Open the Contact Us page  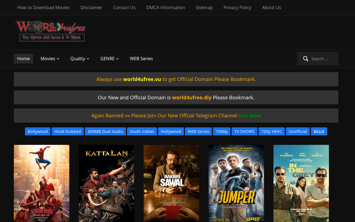coord(124,7)
